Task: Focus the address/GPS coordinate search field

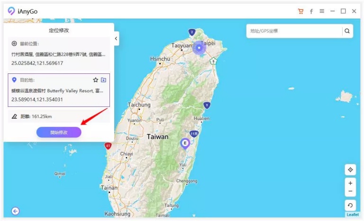Action: (294, 31)
